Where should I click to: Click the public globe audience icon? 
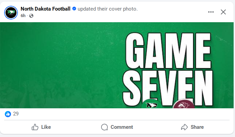[x=31, y=16]
